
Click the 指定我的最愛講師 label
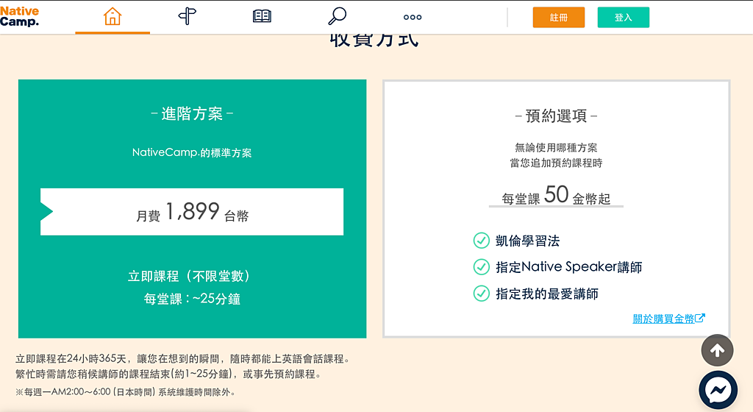[547, 294]
